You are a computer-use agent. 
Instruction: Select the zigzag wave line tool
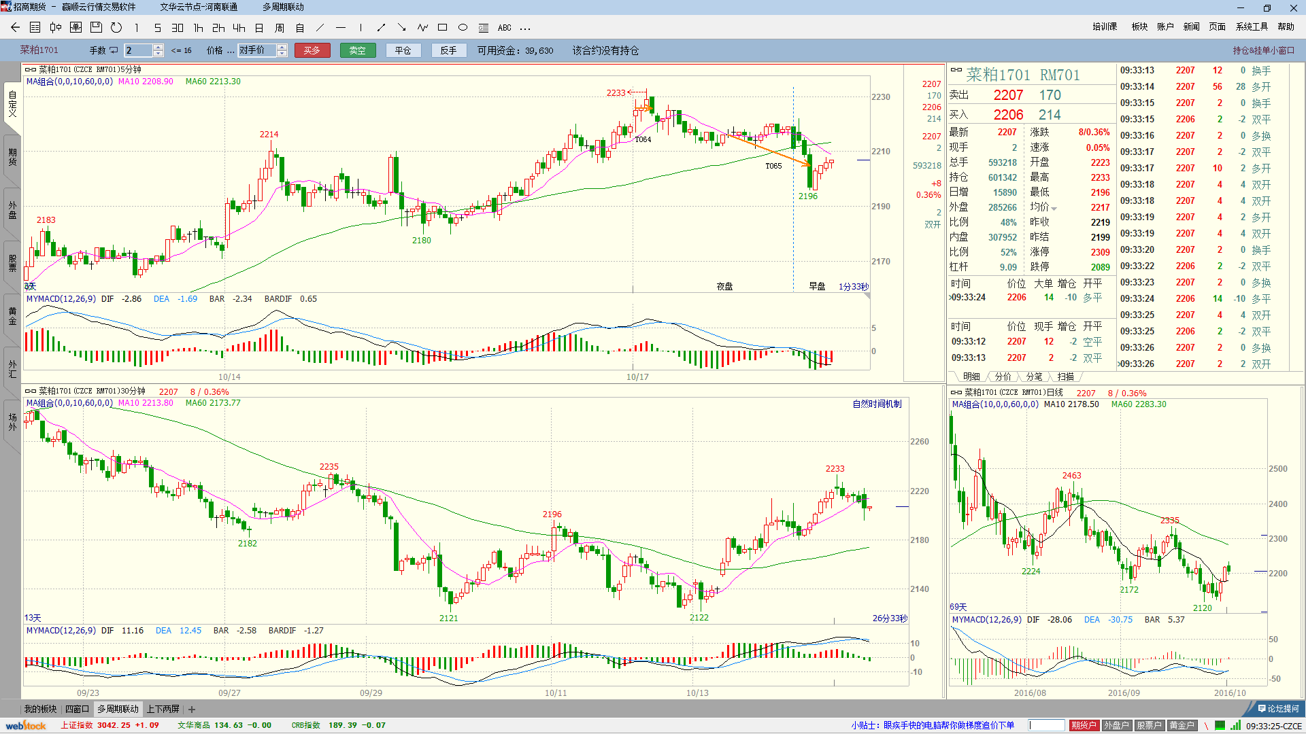(422, 28)
